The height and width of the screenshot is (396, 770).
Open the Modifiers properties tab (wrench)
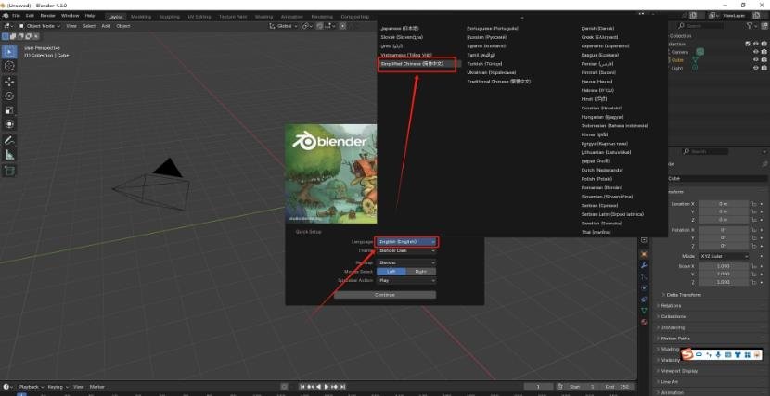coord(644,265)
